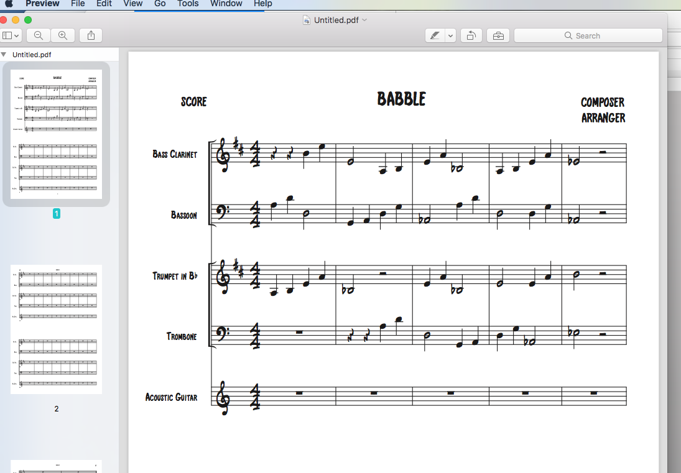This screenshot has width=681, height=473.
Task: Open the Untitled.pdf title dropdown chevron
Action: (x=364, y=20)
